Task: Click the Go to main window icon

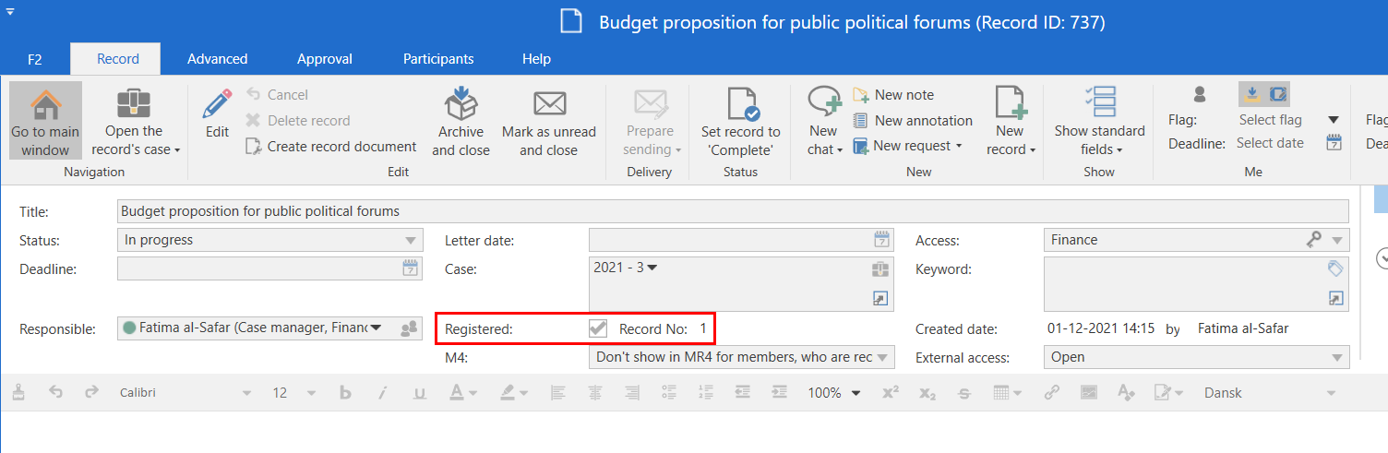Action: (x=45, y=104)
